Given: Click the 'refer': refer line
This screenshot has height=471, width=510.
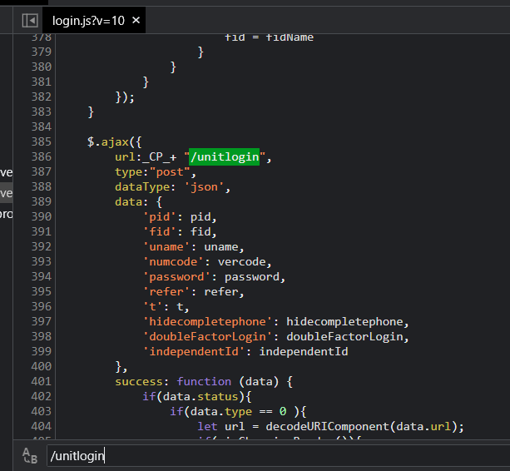Looking at the screenshot, I should 193,292.
